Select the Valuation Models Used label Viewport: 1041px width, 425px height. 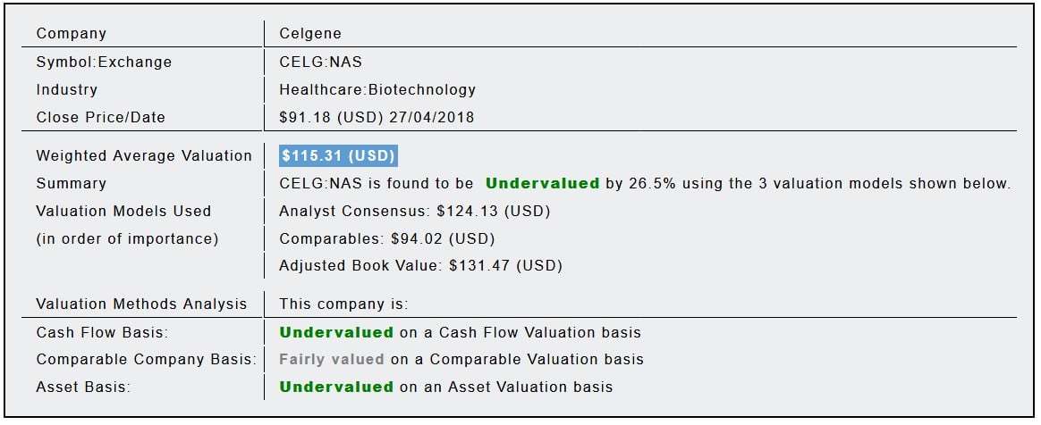tap(123, 212)
